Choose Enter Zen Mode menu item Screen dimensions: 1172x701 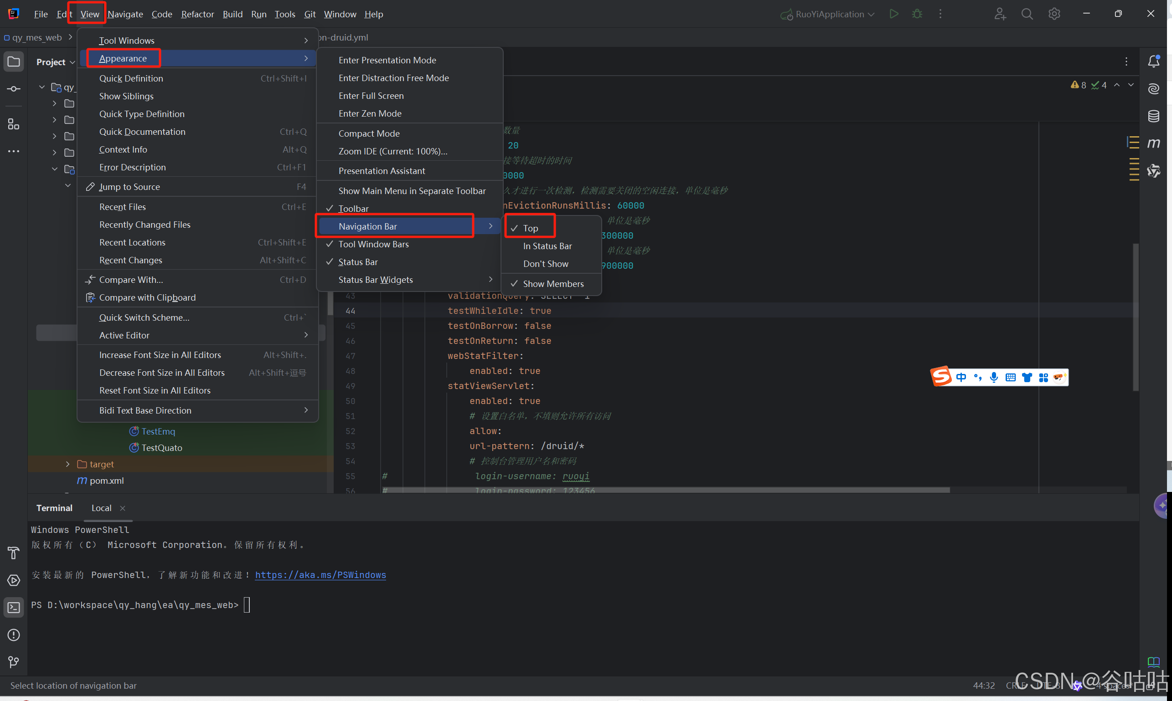point(370,113)
